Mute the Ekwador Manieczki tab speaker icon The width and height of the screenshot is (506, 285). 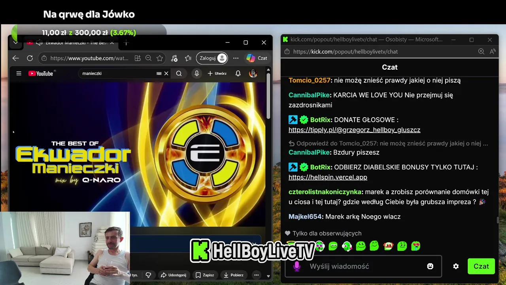pyautogui.click(x=40, y=43)
